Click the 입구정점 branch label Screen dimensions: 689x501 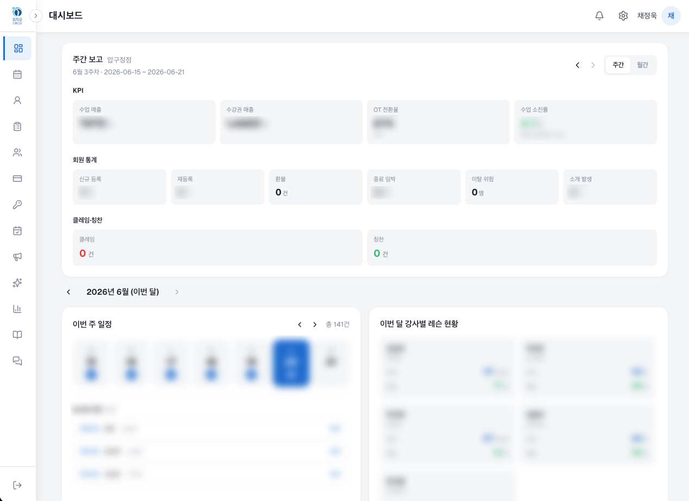[x=119, y=60]
